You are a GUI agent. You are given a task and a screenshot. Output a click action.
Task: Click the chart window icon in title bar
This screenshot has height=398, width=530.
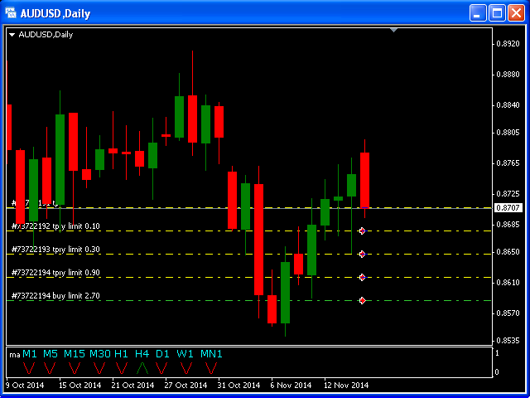coord(11,13)
